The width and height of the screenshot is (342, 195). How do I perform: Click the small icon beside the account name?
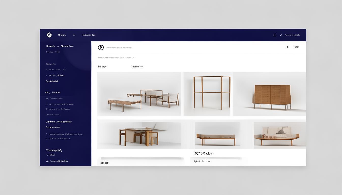pyautogui.click(x=281, y=35)
